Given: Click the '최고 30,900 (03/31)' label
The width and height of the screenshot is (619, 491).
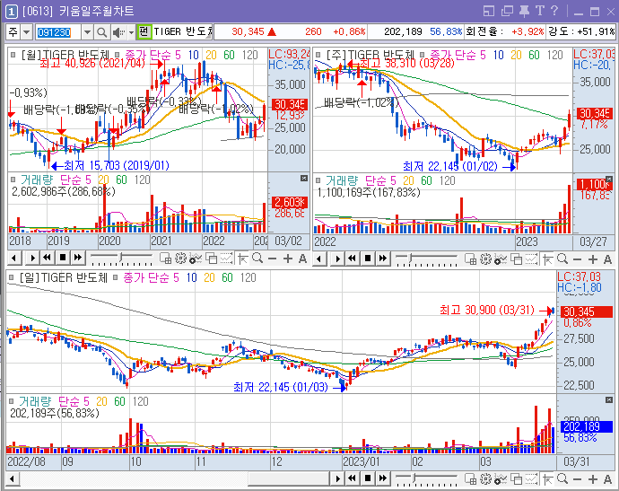Looking at the screenshot, I should coord(487,310).
